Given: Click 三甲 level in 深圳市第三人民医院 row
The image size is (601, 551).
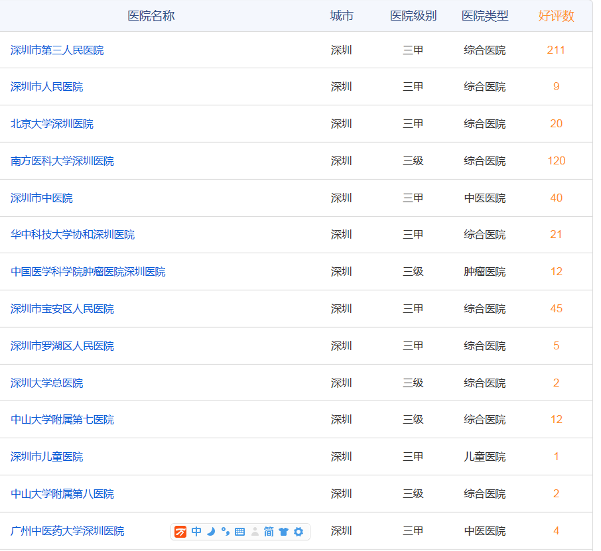Looking at the screenshot, I should (x=413, y=50).
